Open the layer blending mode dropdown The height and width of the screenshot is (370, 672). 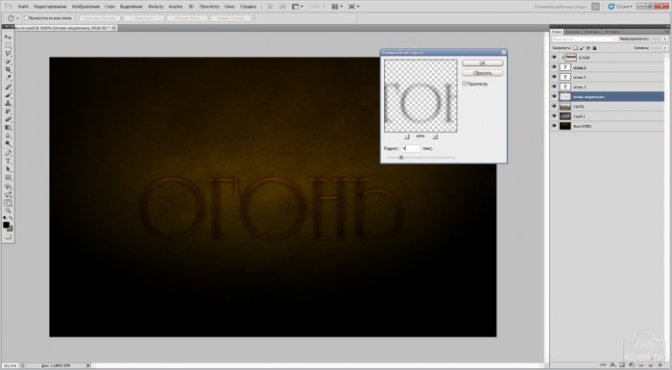tap(585, 39)
